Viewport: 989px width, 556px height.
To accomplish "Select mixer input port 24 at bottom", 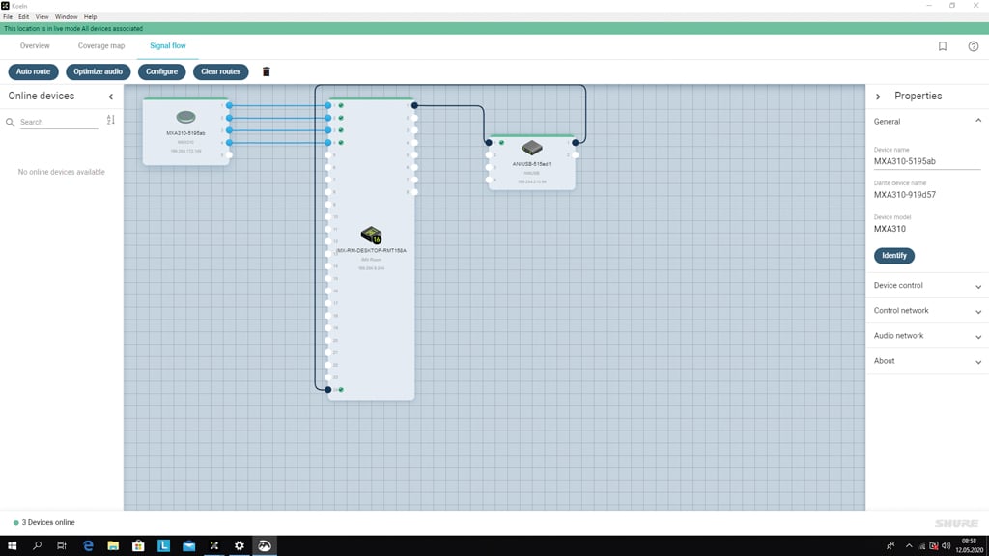I will coord(328,390).
